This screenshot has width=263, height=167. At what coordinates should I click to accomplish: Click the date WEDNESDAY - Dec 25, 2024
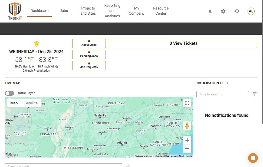click(x=37, y=52)
